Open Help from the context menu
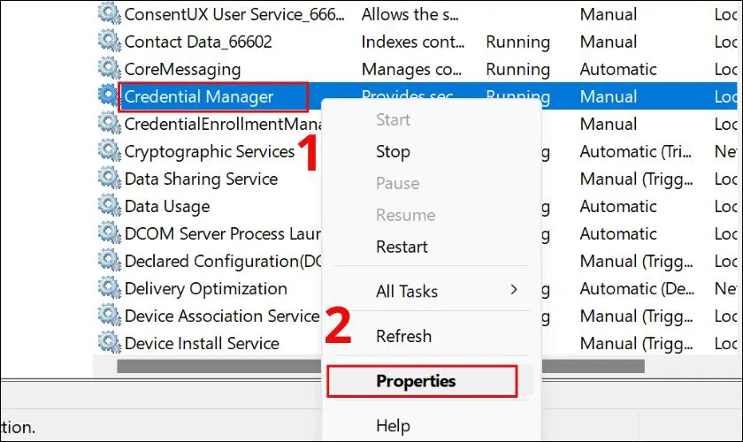743x442 pixels. tap(393, 426)
